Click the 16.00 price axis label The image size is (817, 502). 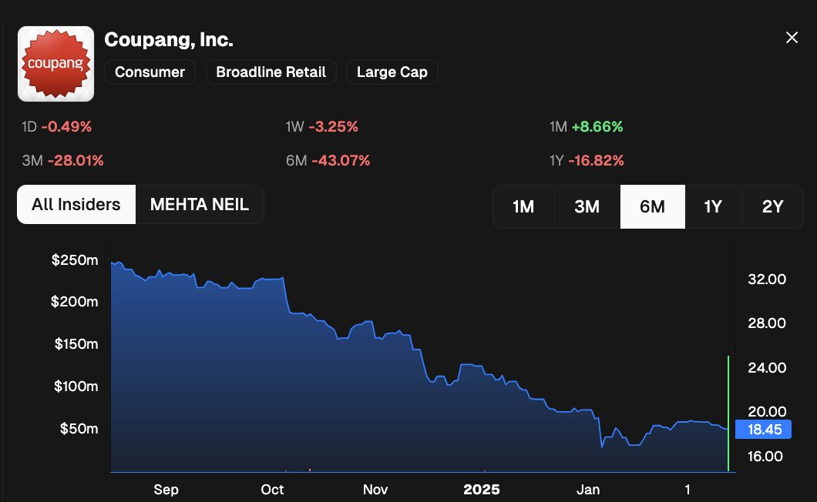tap(765, 456)
